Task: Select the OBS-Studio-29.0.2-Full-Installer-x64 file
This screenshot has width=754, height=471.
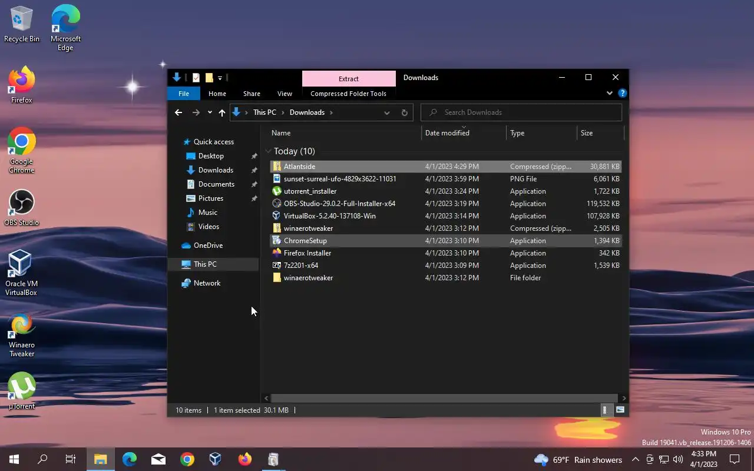Action: pyautogui.click(x=445, y=204)
